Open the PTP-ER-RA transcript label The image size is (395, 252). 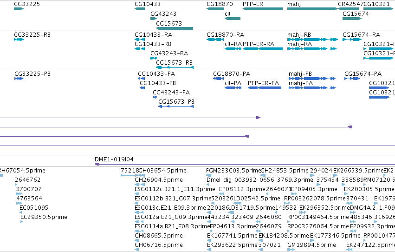point(259,44)
